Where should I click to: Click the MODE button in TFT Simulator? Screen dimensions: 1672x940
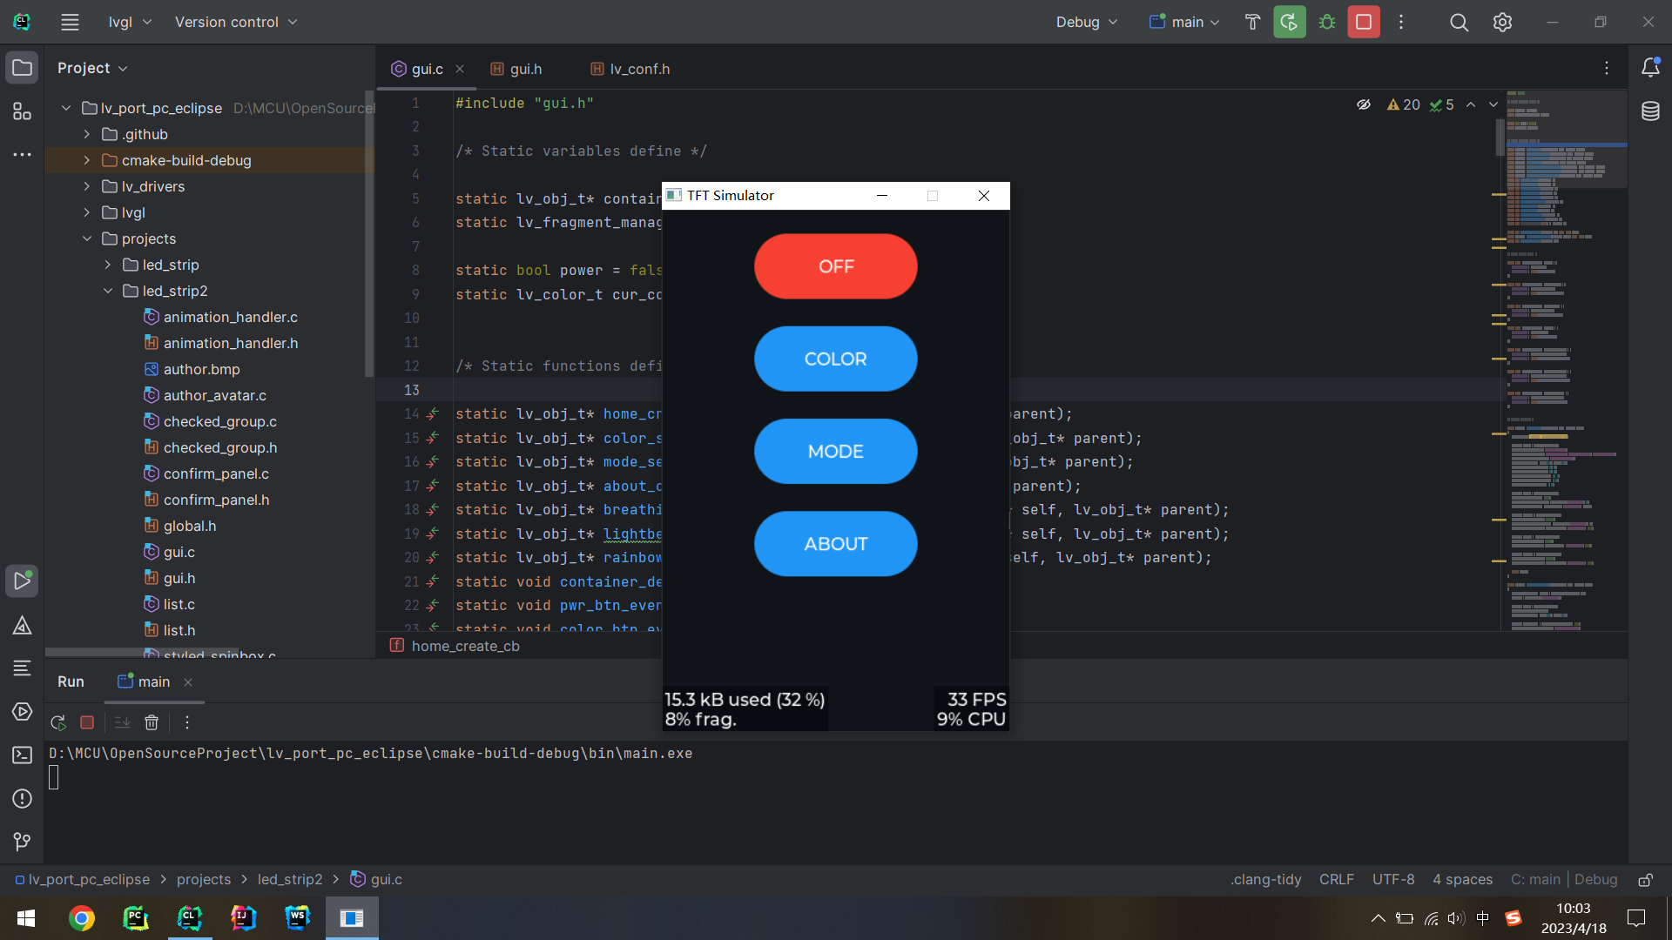click(835, 451)
